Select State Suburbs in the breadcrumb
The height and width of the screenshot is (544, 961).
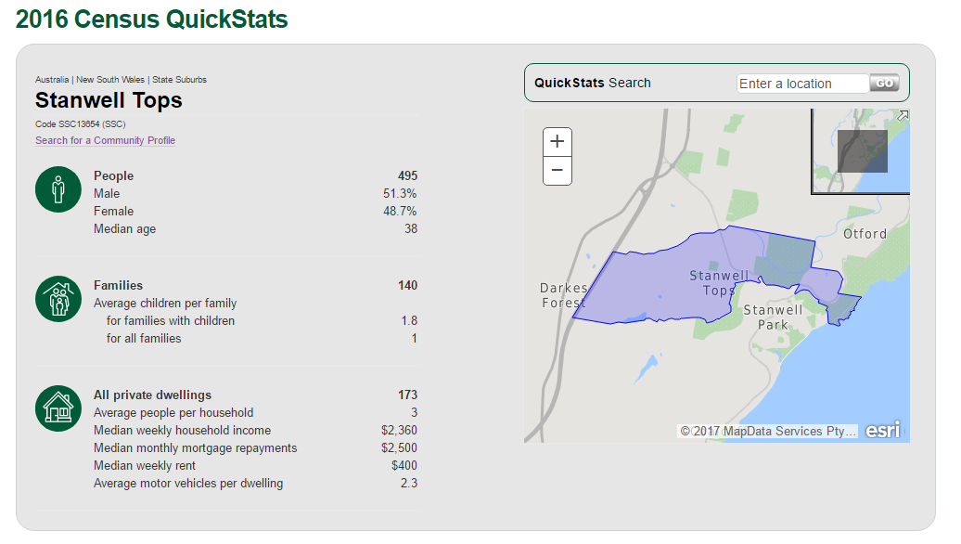click(179, 80)
